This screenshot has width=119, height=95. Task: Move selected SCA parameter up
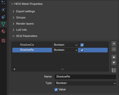114,57
